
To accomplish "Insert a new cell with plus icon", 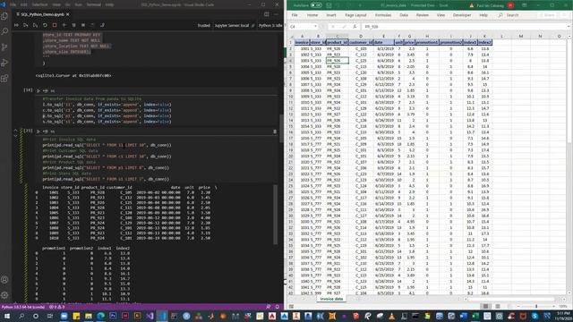I will click(64, 25).
